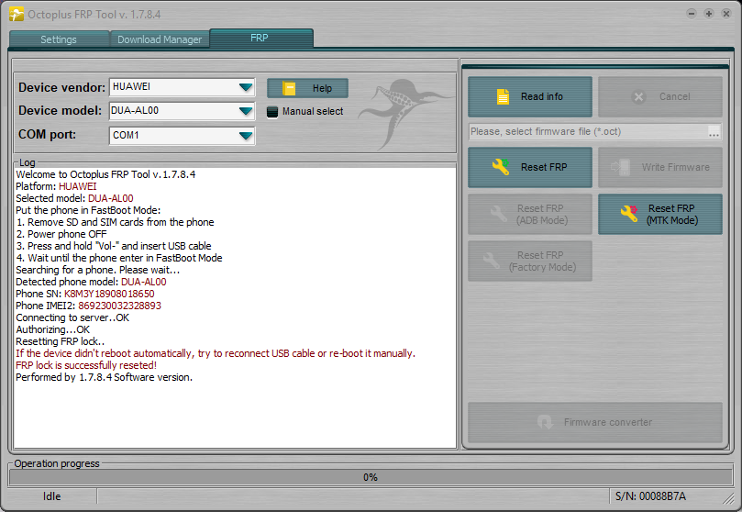This screenshot has height=512, width=742.
Task: Click the yellow Help book icon
Action: click(289, 88)
